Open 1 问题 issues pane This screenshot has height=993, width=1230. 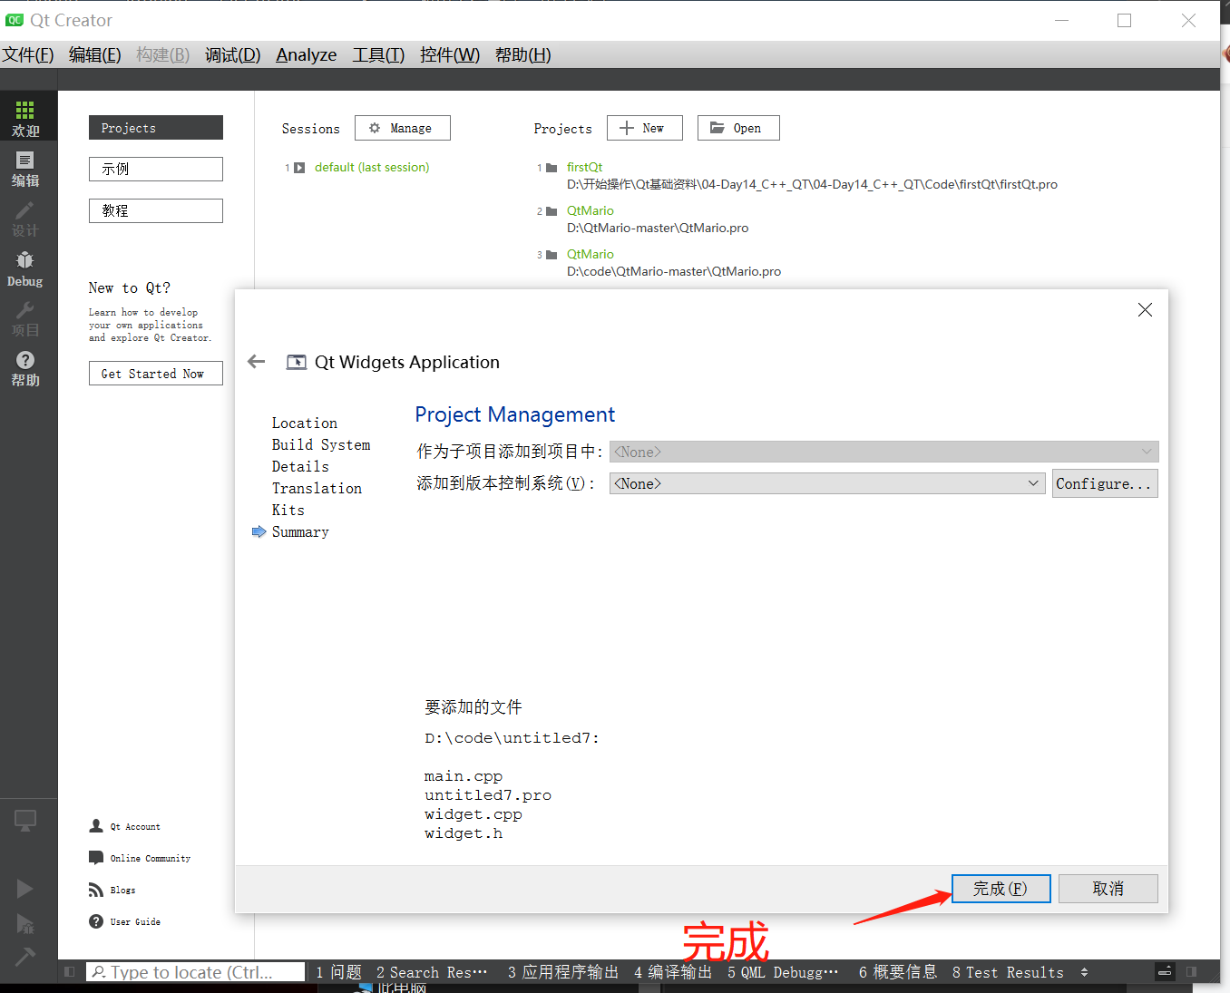[338, 972]
